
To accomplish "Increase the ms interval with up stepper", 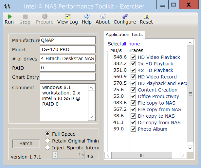I will [x=55, y=153].
